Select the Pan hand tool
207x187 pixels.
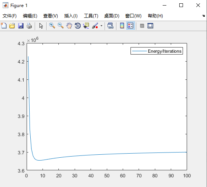(x=69, y=26)
